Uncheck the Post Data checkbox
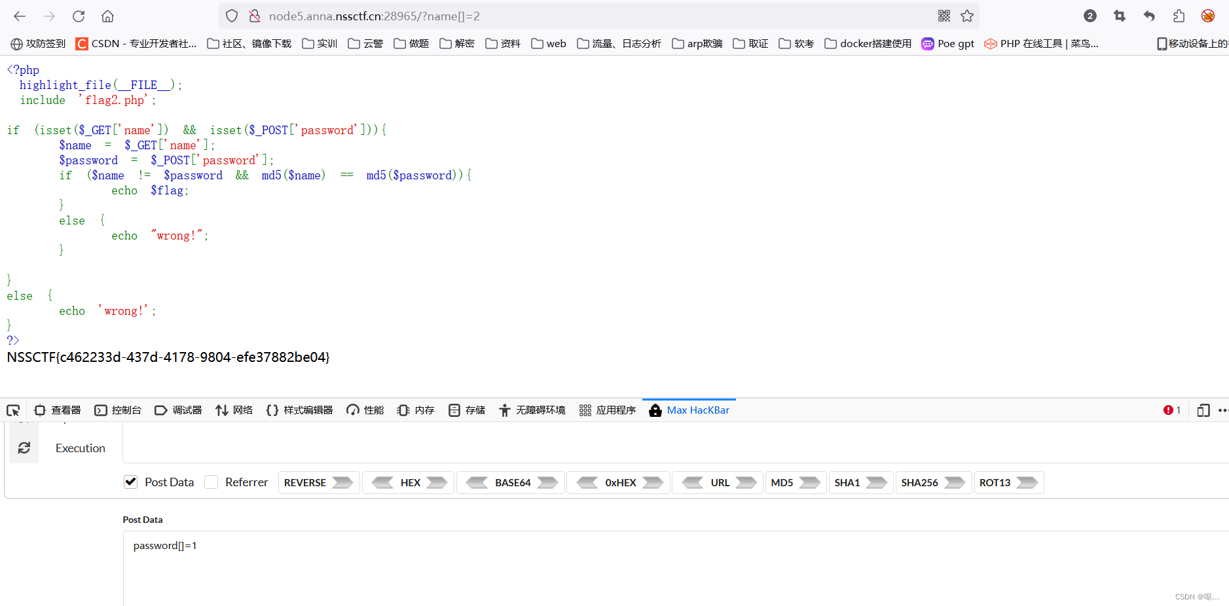The height and width of the screenshot is (606, 1229). [131, 482]
